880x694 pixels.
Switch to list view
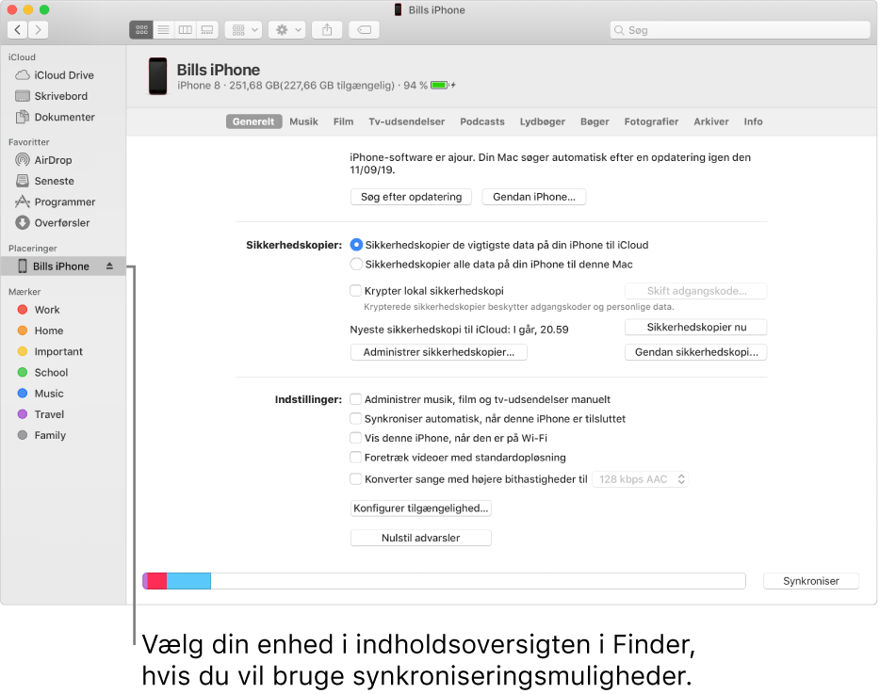pos(163,30)
